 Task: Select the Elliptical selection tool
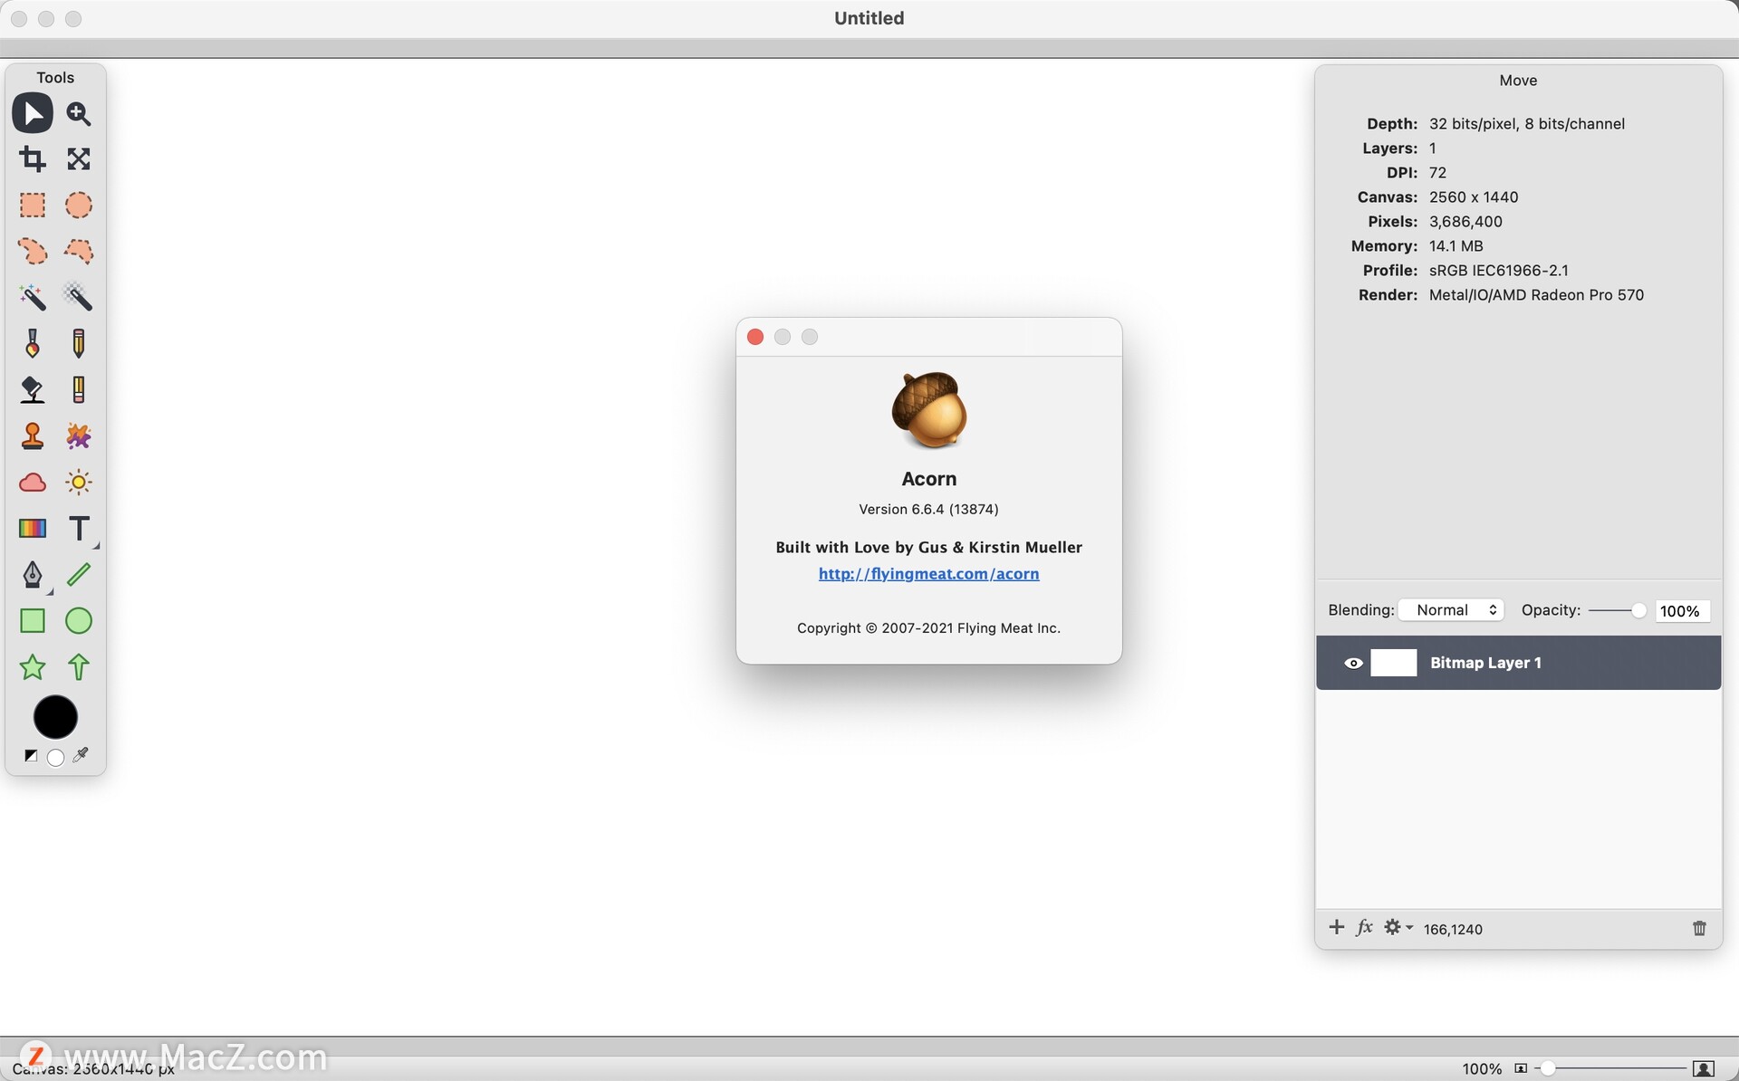coord(79,206)
